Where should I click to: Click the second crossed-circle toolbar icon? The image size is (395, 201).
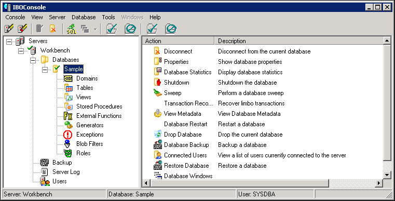point(171,29)
